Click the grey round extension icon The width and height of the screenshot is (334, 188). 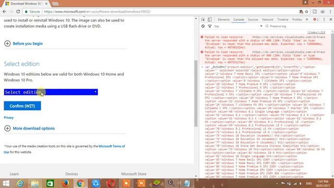323,11
